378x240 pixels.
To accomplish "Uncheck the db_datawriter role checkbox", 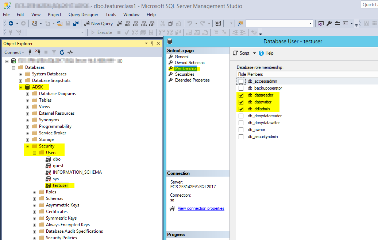I will coord(241,102).
